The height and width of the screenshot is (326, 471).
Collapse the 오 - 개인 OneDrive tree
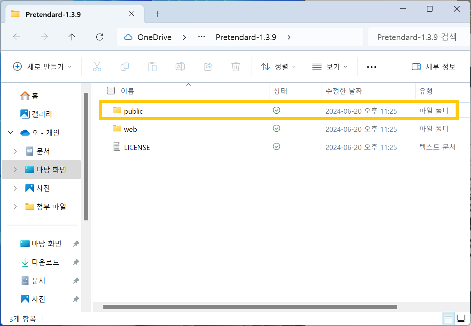tap(10, 133)
